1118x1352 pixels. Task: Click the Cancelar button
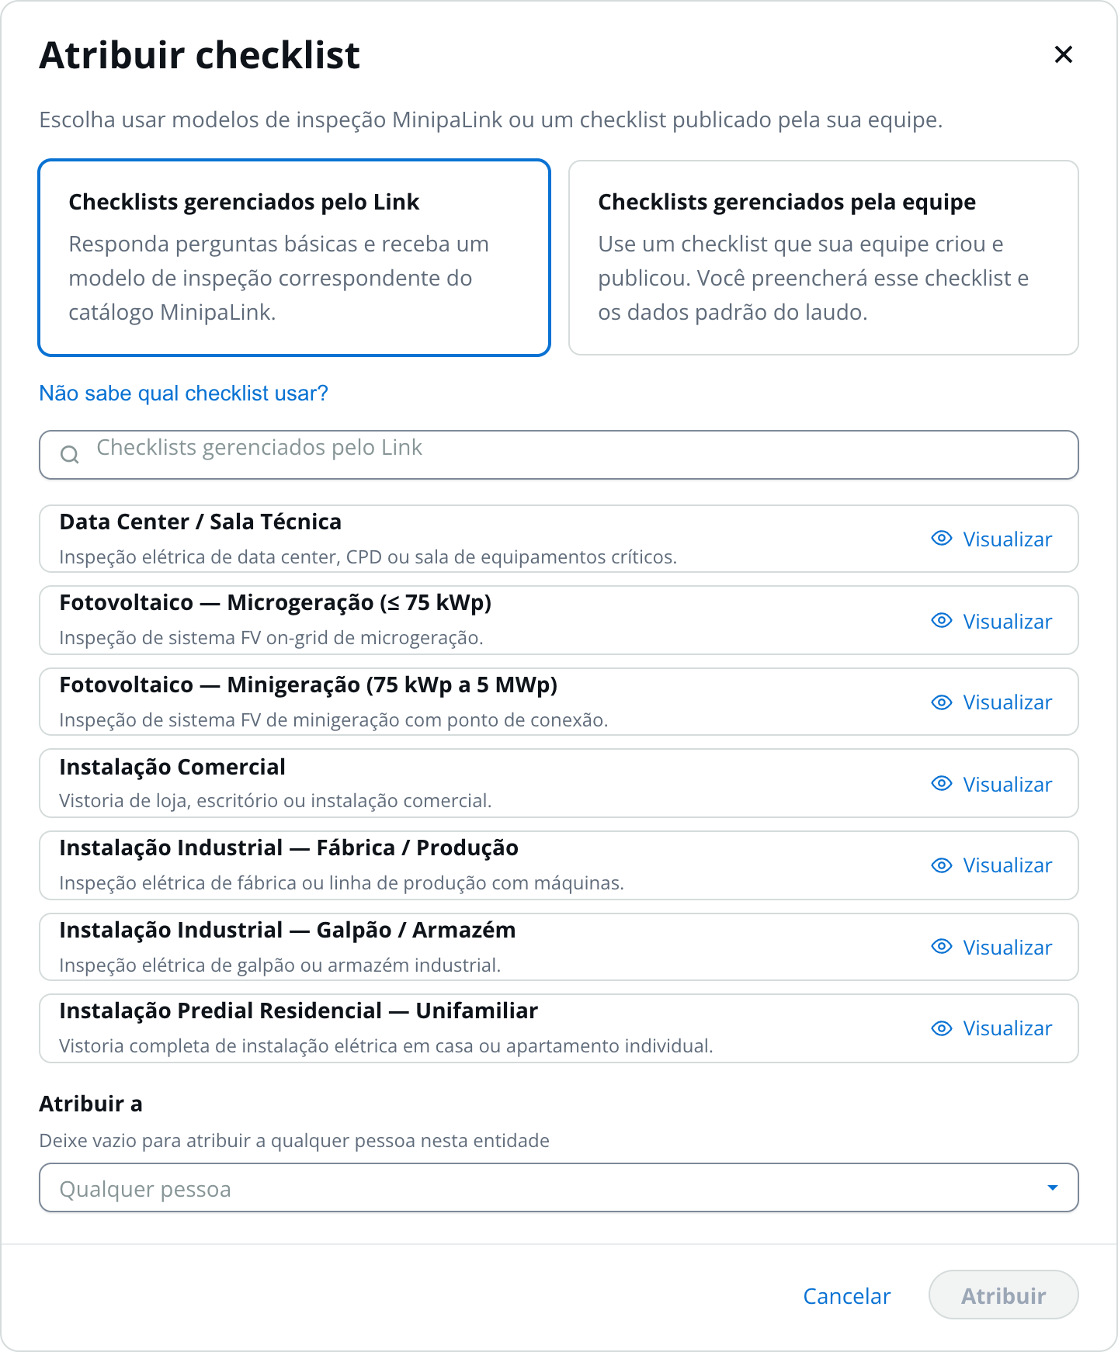(846, 1295)
